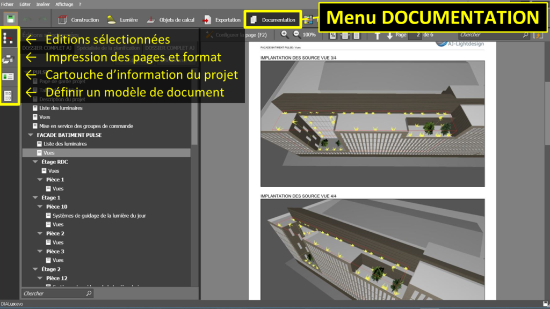The image size is (550, 309).
Task: Set the zoom level value of 100%
Action: [x=308, y=34]
